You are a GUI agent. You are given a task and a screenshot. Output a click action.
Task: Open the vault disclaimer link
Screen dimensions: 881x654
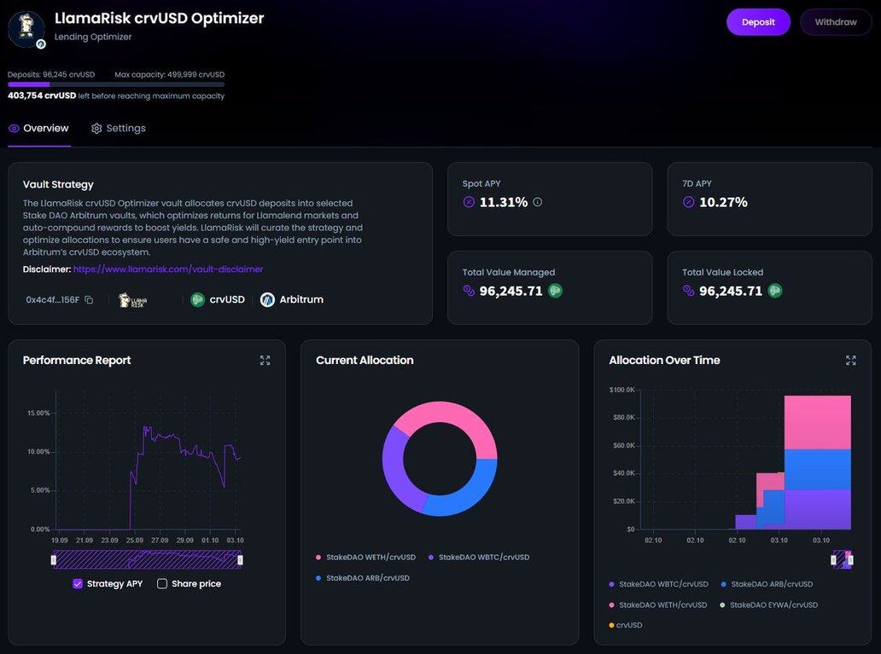(x=168, y=269)
